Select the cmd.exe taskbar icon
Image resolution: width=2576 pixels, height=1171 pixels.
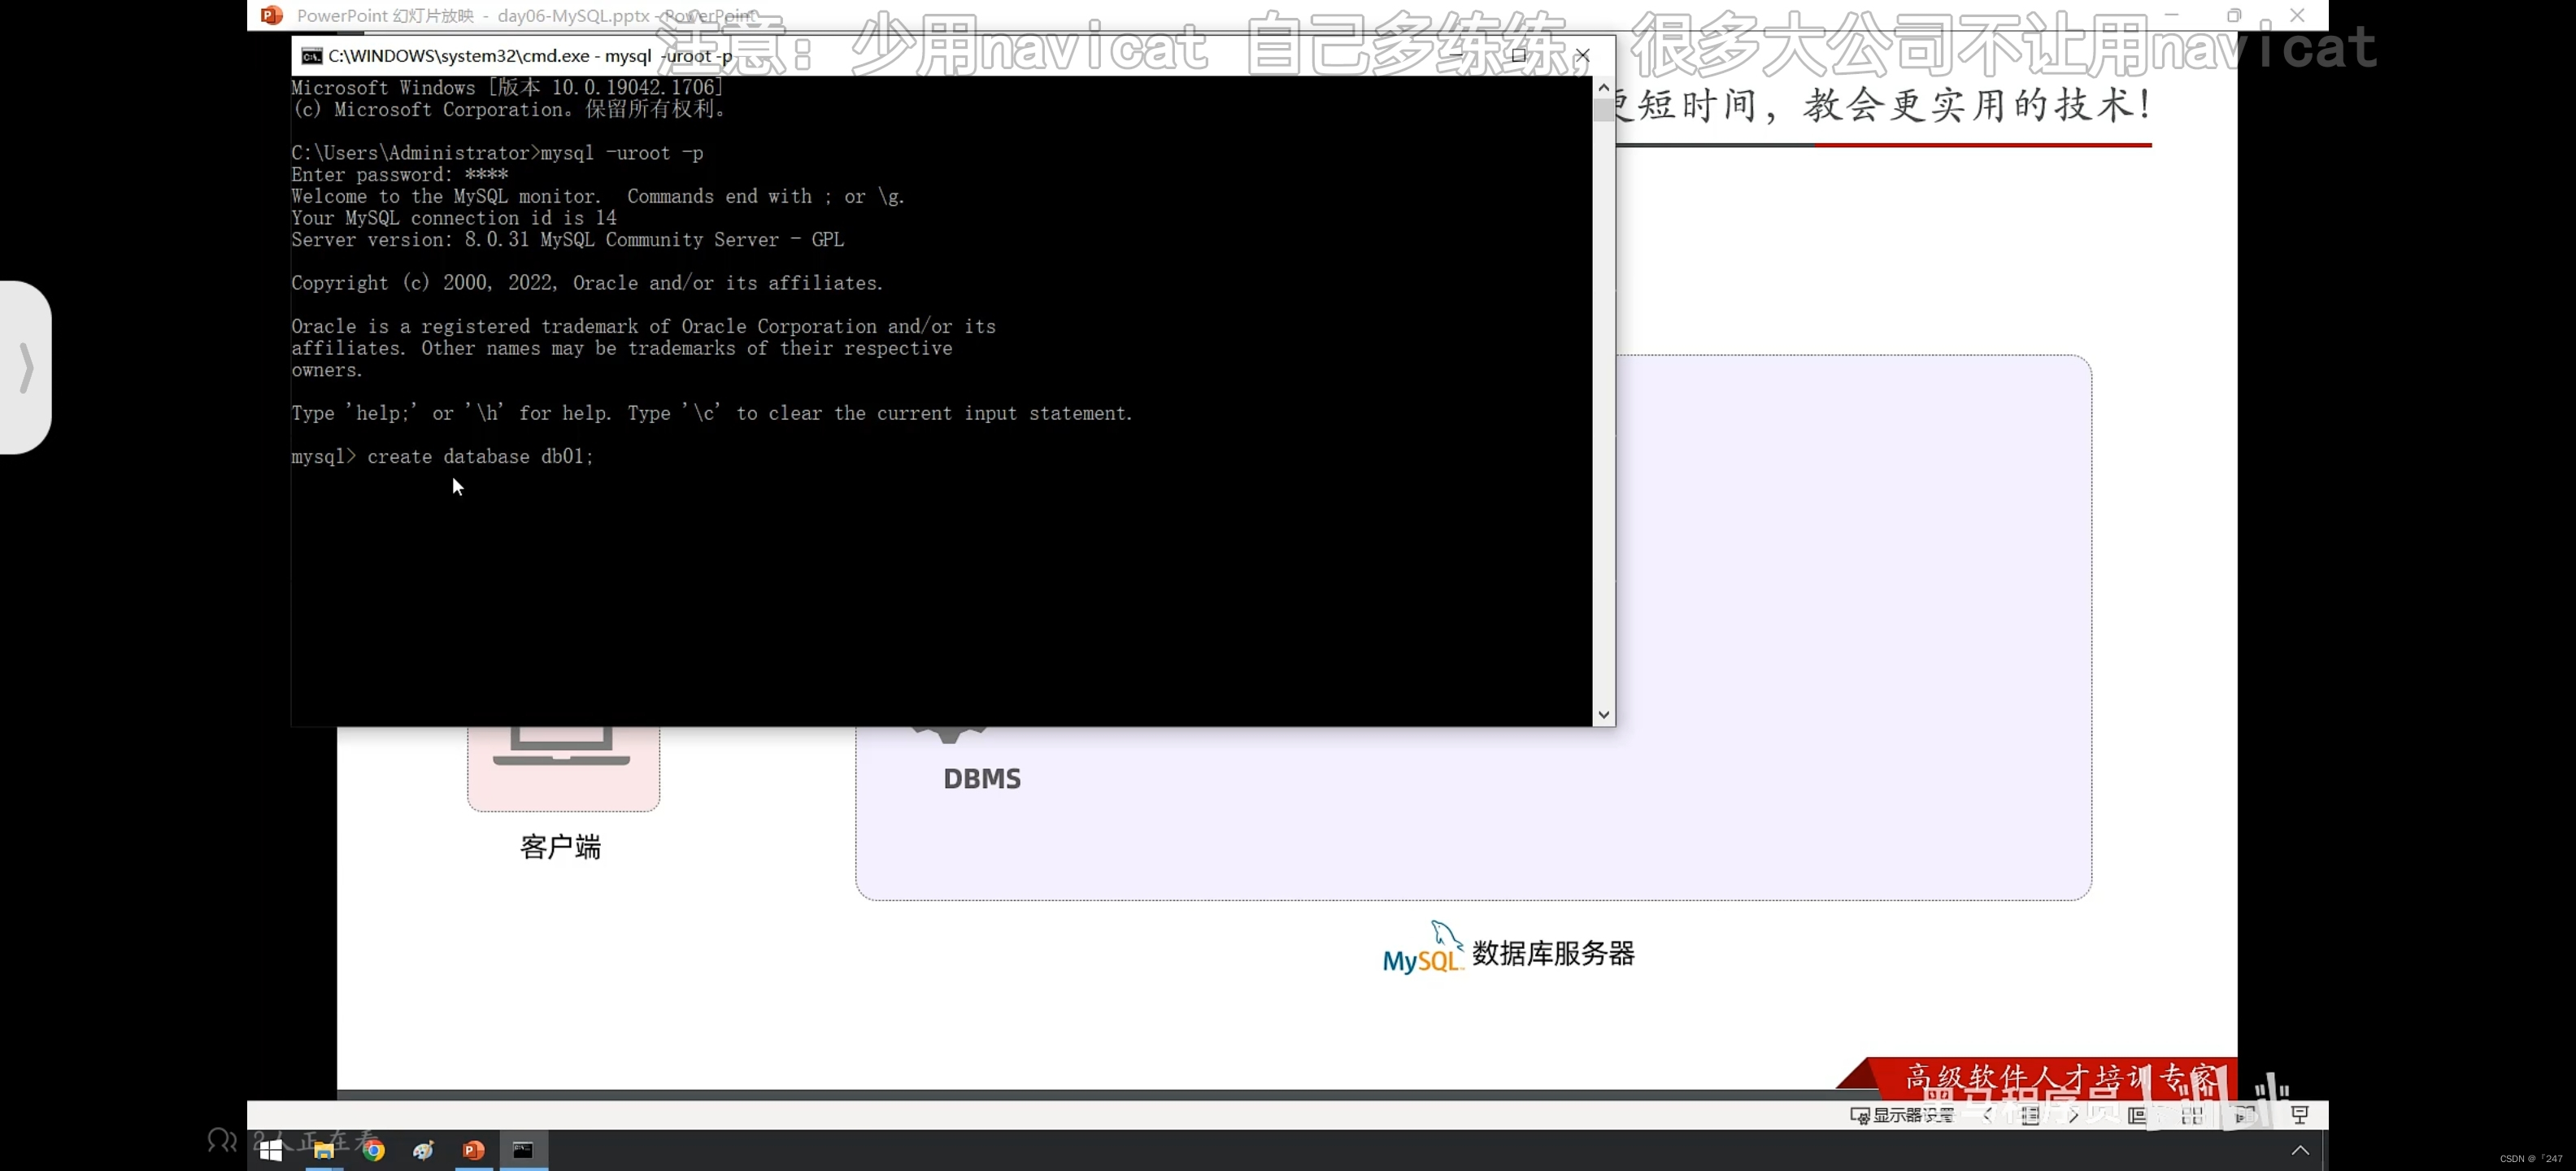(523, 1150)
